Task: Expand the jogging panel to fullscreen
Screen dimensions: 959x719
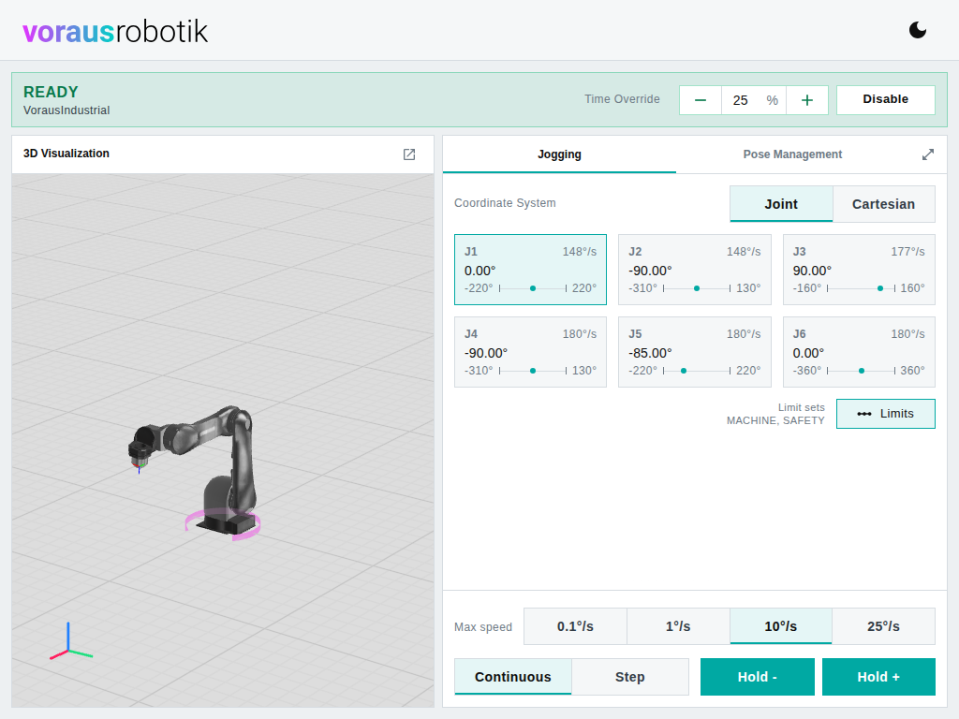Action: point(928,154)
